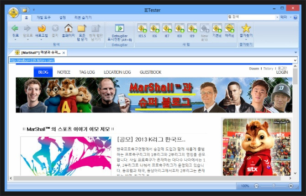
Task: Expand the web search box dropdown
Action: point(277,17)
